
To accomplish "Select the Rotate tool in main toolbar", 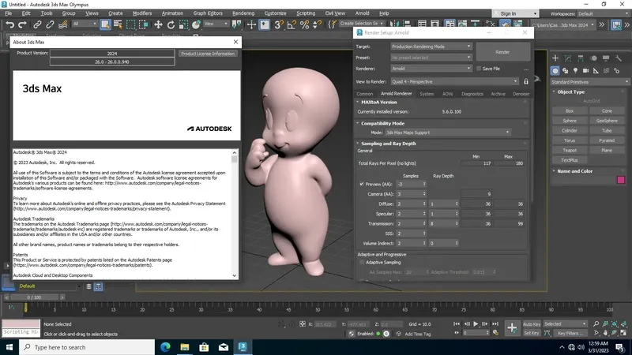I will [171, 24].
